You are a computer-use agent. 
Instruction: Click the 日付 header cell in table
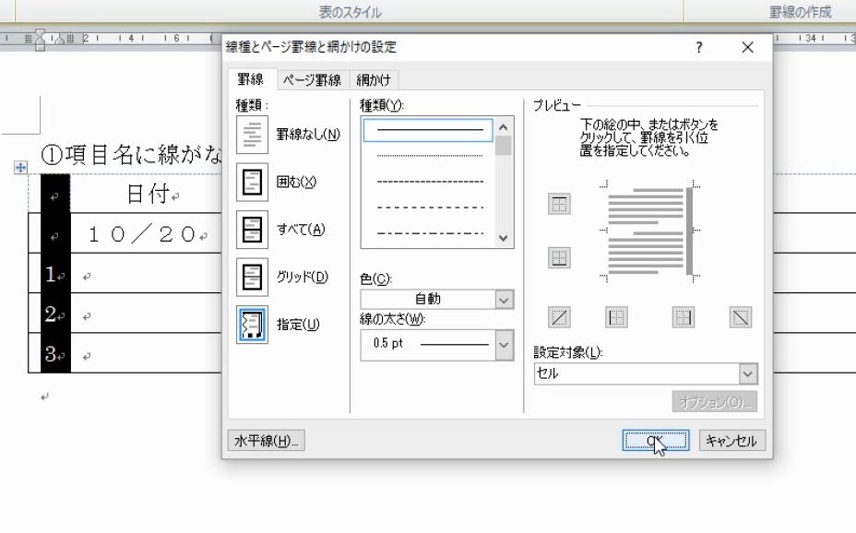[147, 194]
